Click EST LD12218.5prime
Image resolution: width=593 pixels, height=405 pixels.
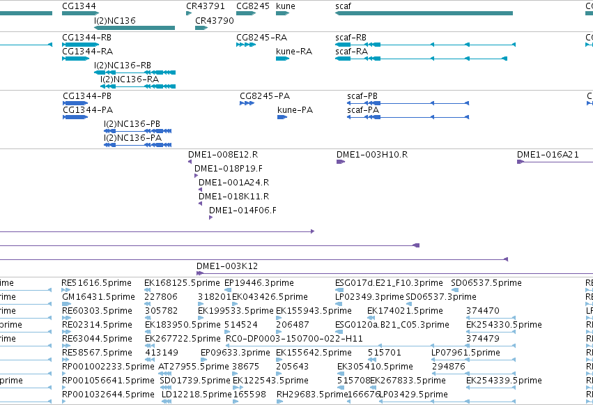(x=167, y=402)
